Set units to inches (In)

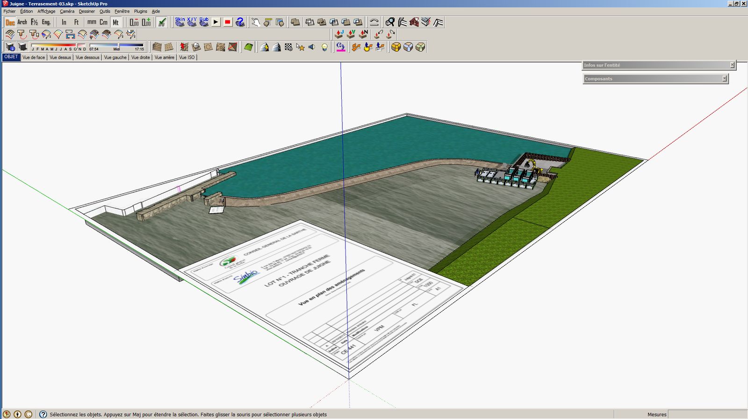(64, 22)
